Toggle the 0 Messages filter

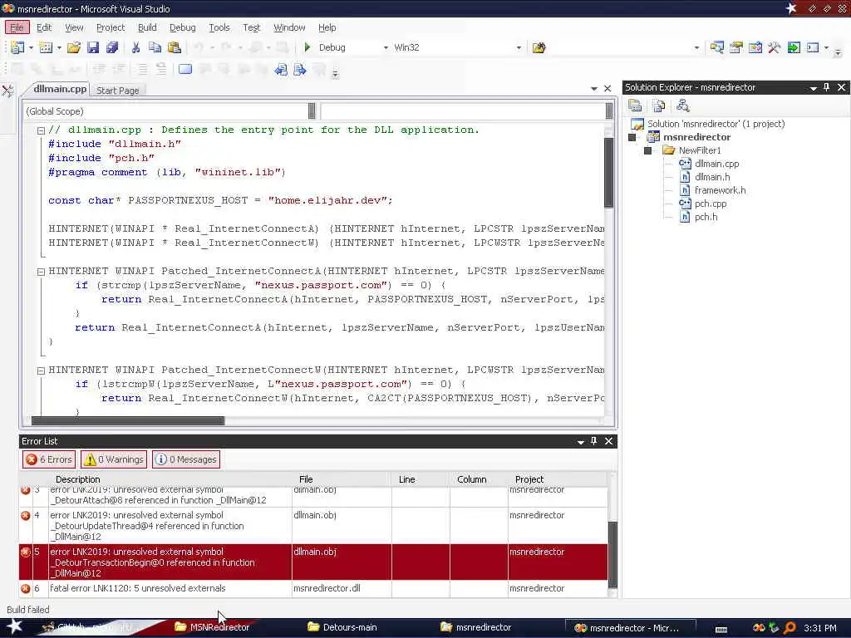pyautogui.click(x=186, y=459)
